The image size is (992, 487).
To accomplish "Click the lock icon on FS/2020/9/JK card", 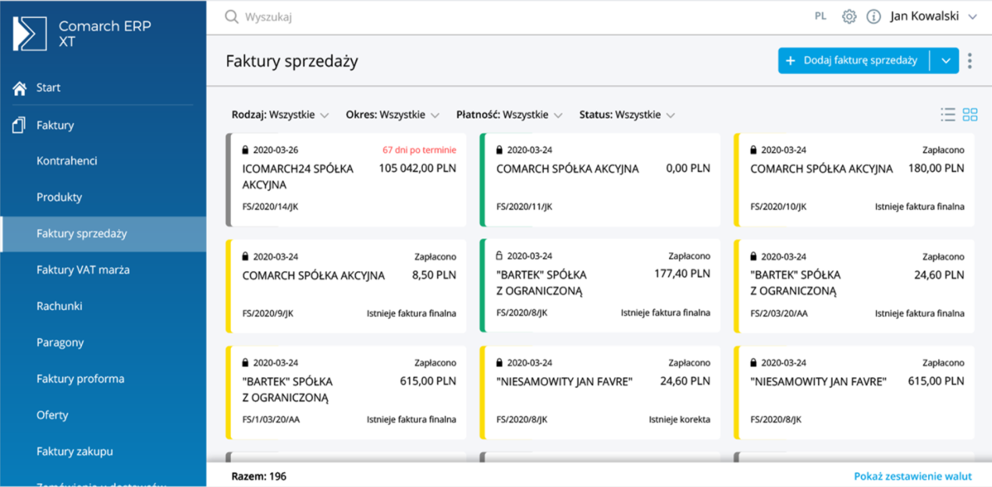I will [x=245, y=256].
